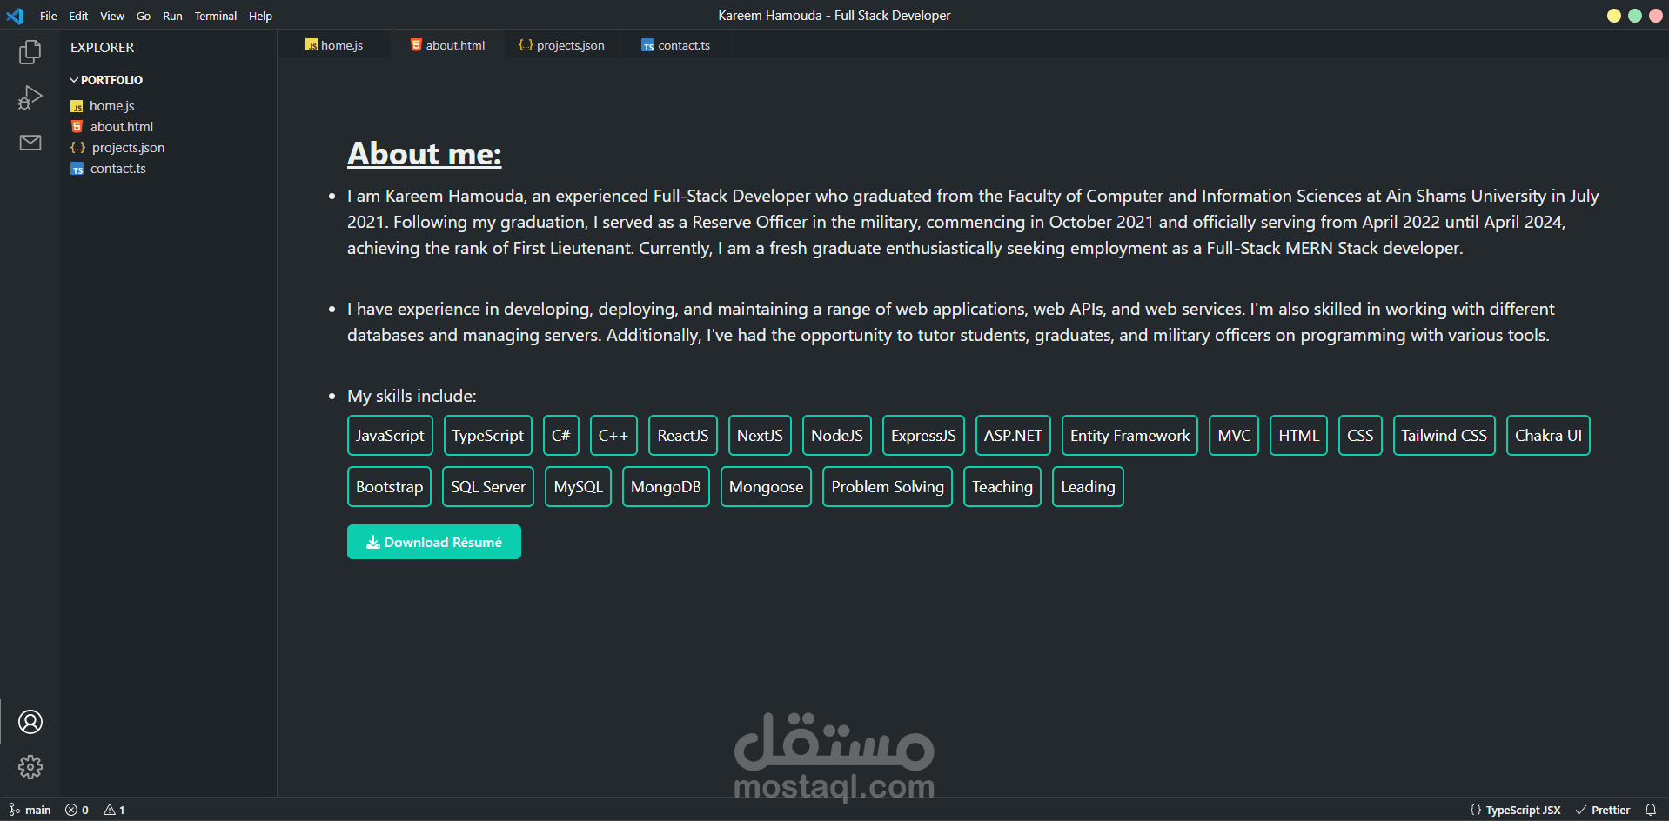
Task: Click the errors count indicator in status bar
Action: pyautogui.click(x=77, y=810)
